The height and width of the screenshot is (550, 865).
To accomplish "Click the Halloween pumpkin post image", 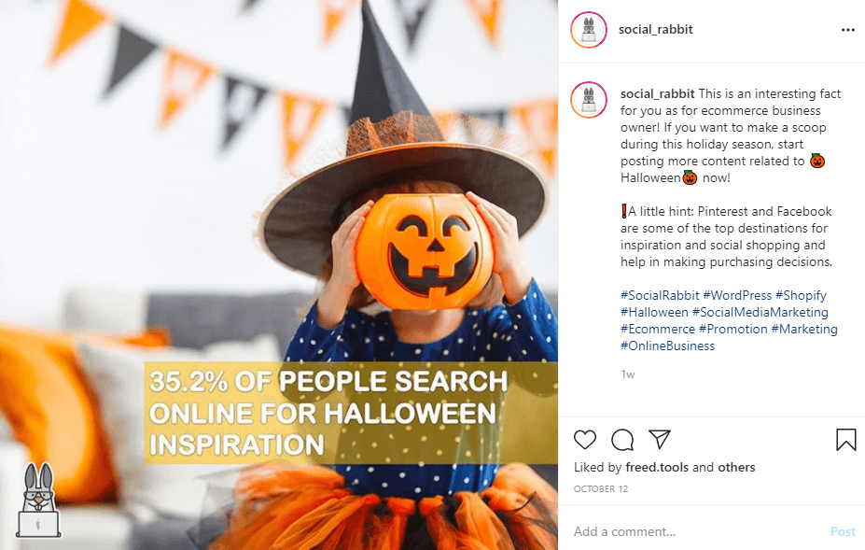I will (x=279, y=275).
